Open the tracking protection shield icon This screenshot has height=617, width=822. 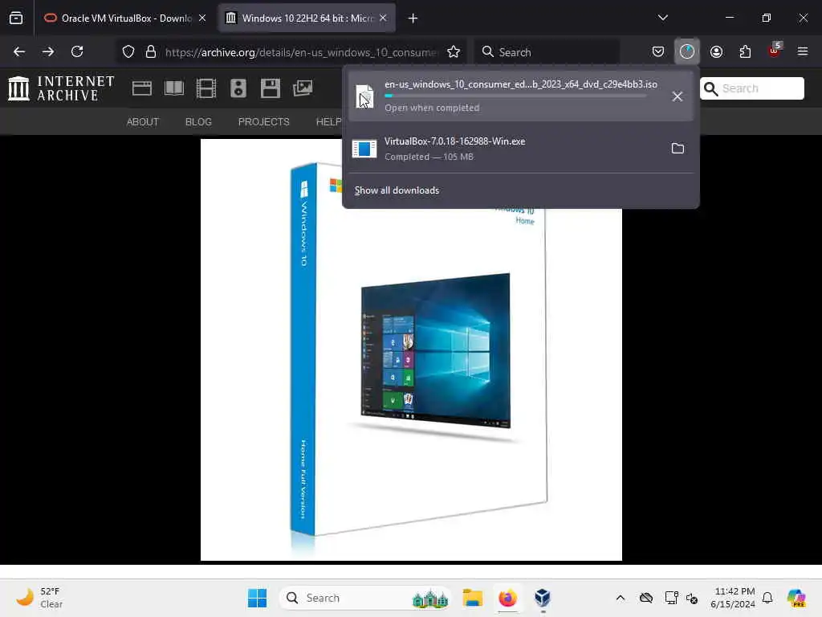click(128, 52)
